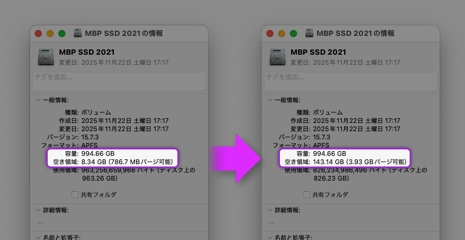The image size is (465, 240).
Task: Collapse 一般情報 section in 8.34 GB free window
Action: click(x=38, y=100)
